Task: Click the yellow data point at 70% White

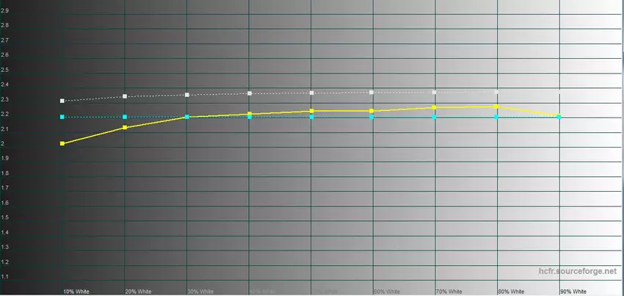Action: [x=435, y=108]
